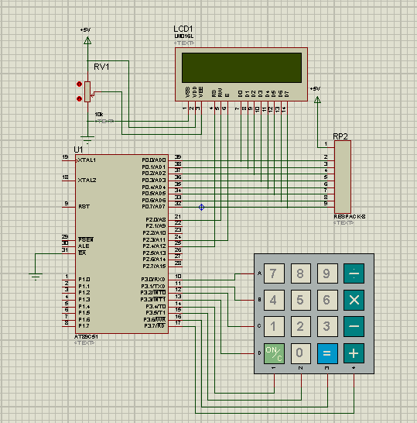Select the RV1 potentiometer body
This screenshot has width=417, height=423.
coord(87,91)
